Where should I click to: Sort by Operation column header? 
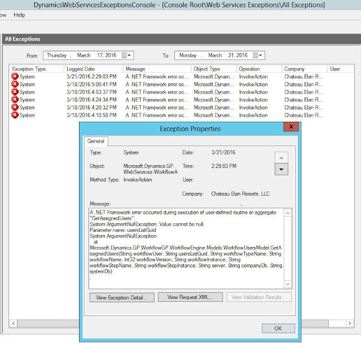pos(259,69)
